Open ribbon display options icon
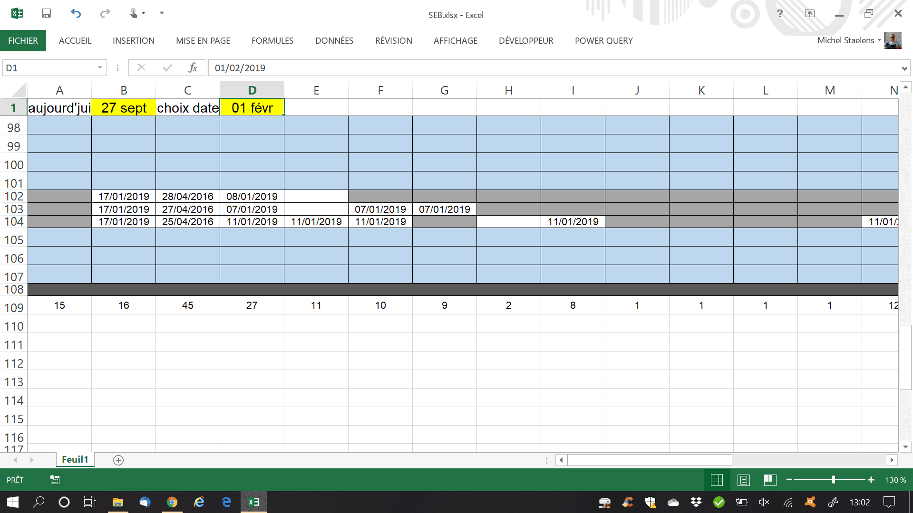The image size is (913, 513). click(810, 13)
